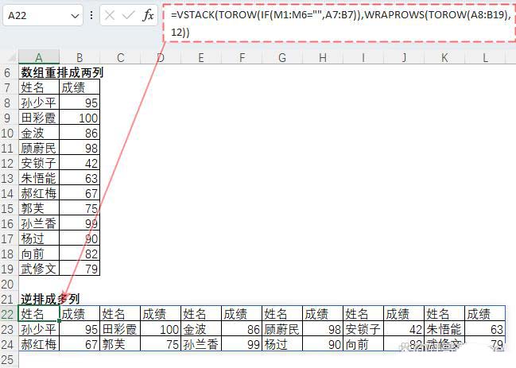Viewport: 516px width, 368px height.
Task: Select column B header
Action: pyautogui.click(x=80, y=57)
